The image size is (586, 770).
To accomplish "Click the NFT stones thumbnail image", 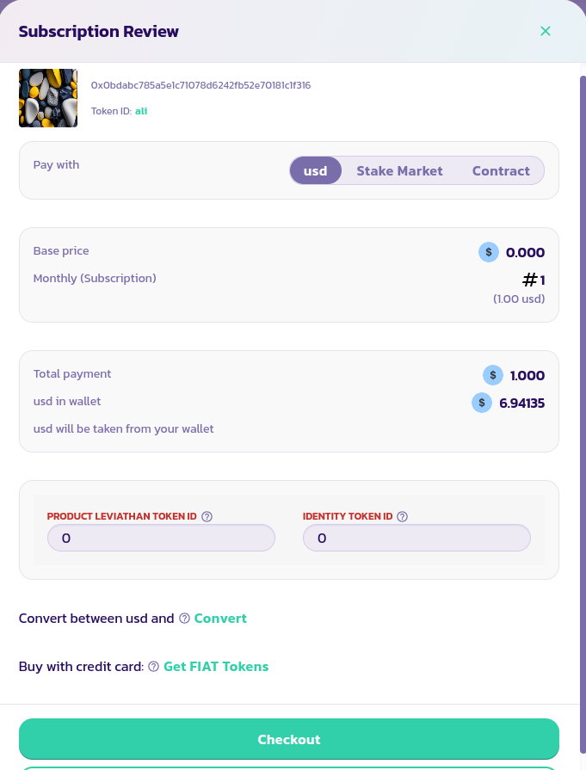I will pos(48,98).
